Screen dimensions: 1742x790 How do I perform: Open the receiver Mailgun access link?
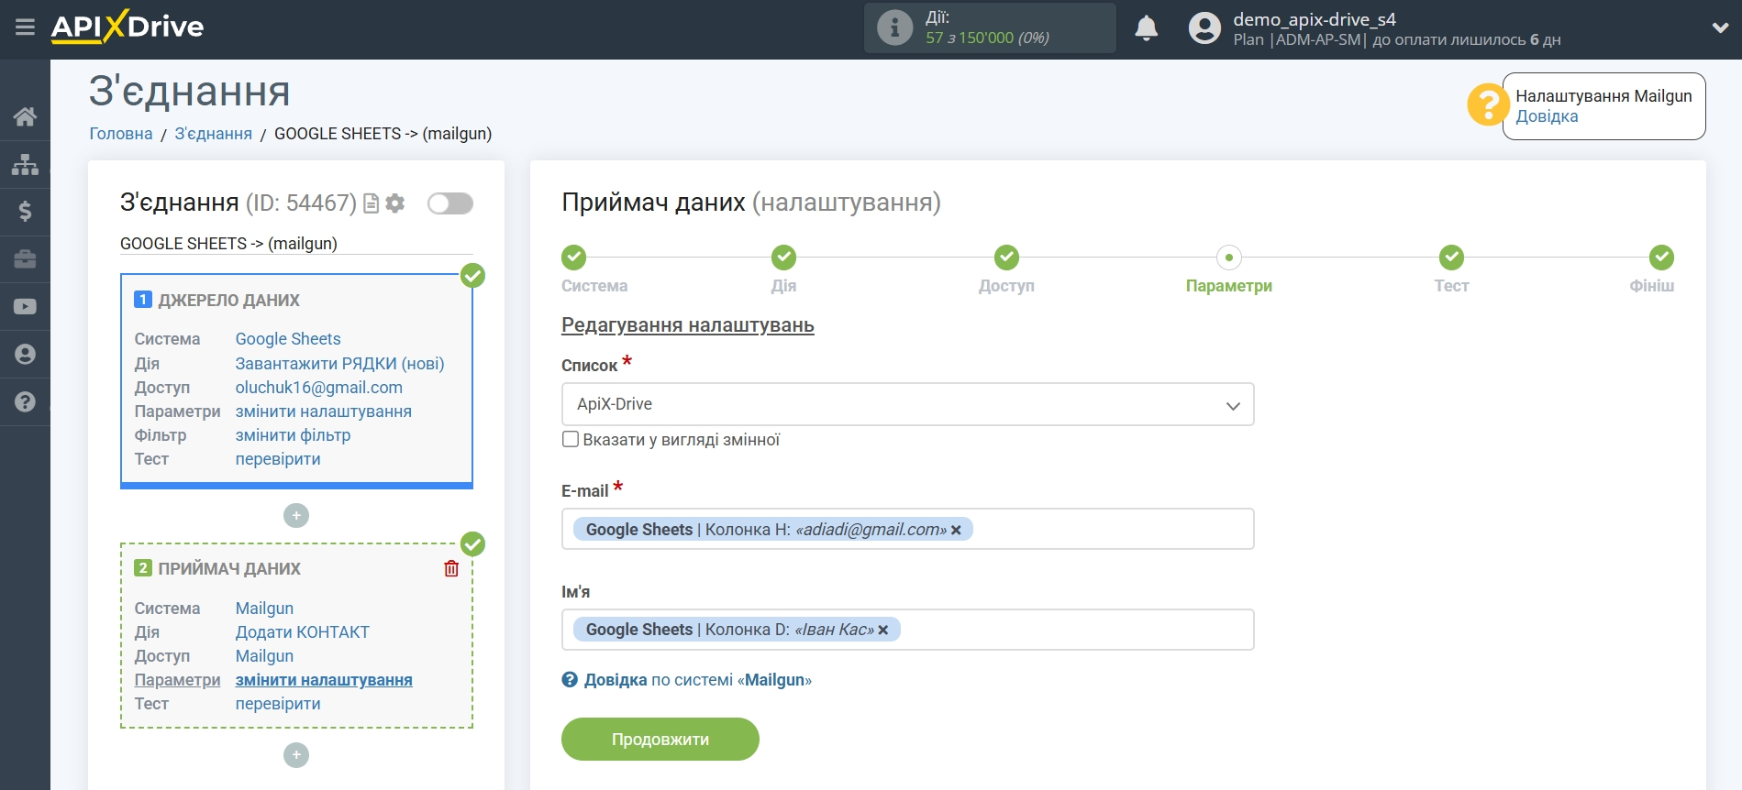tap(264, 656)
